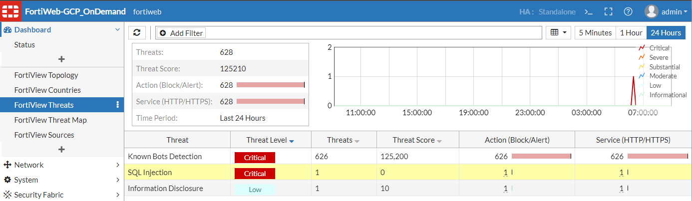
Task: Click the Threat column header
Action: tap(177, 140)
